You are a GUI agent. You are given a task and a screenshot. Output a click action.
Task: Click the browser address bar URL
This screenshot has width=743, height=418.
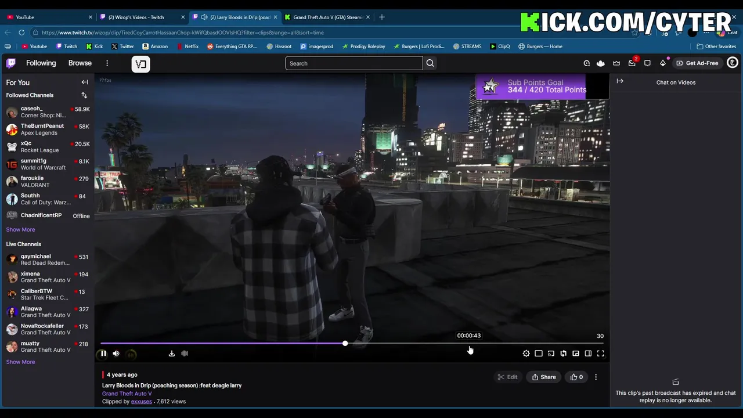[182, 33]
